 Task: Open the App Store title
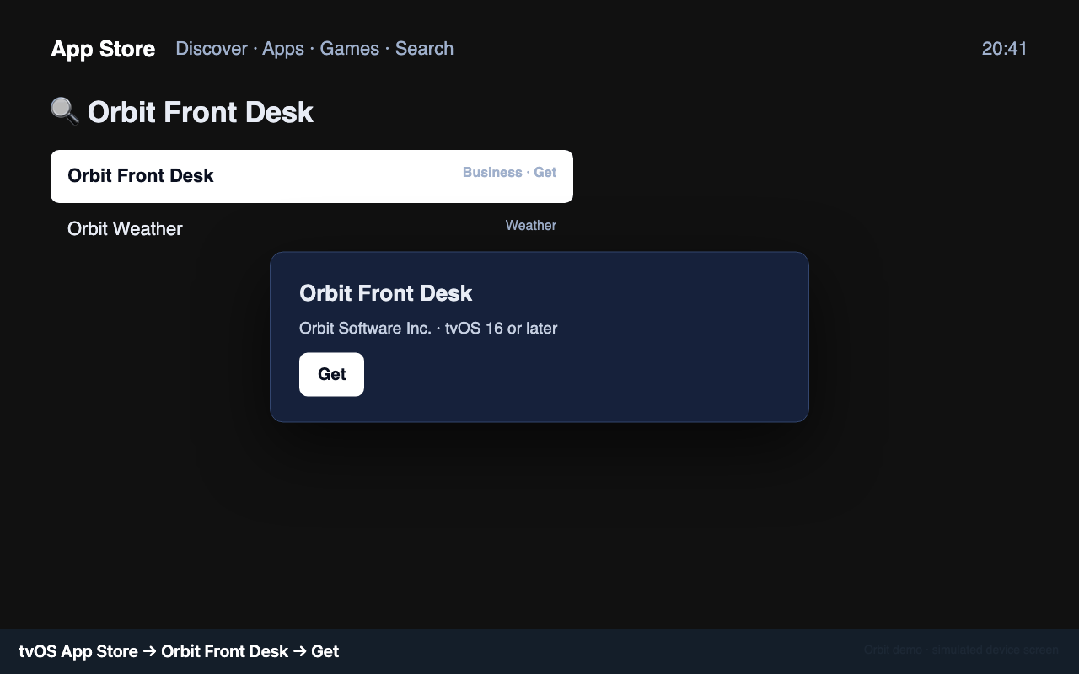103,49
